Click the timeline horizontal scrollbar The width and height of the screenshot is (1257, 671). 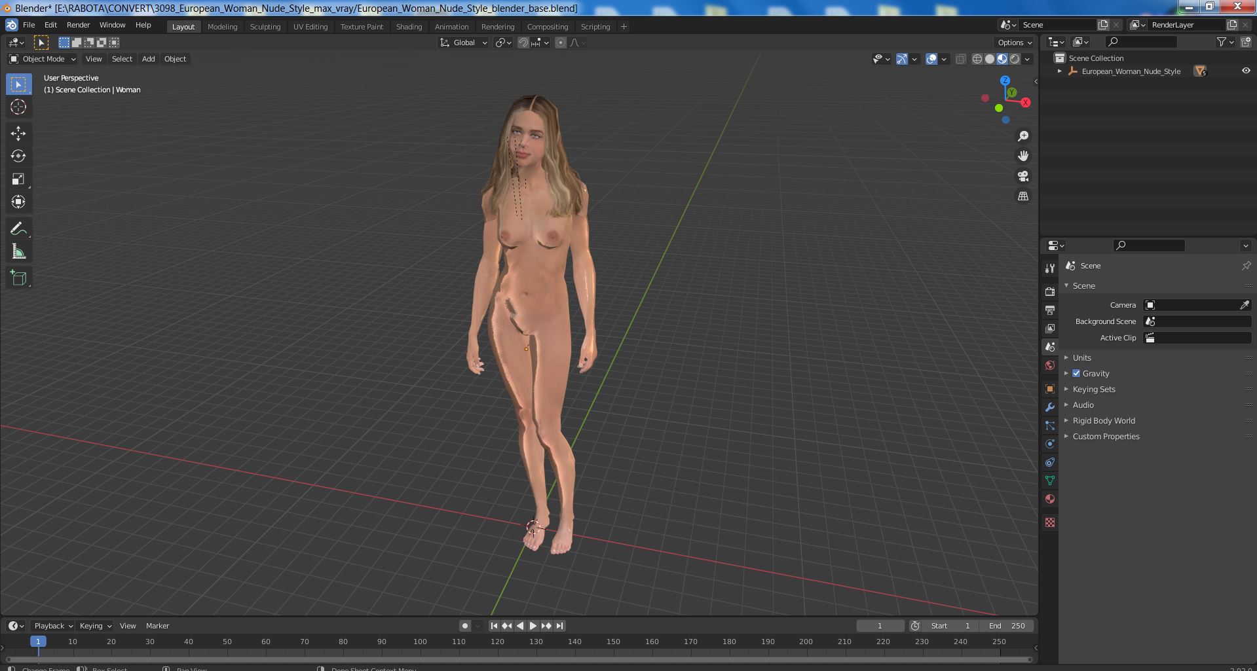519,659
